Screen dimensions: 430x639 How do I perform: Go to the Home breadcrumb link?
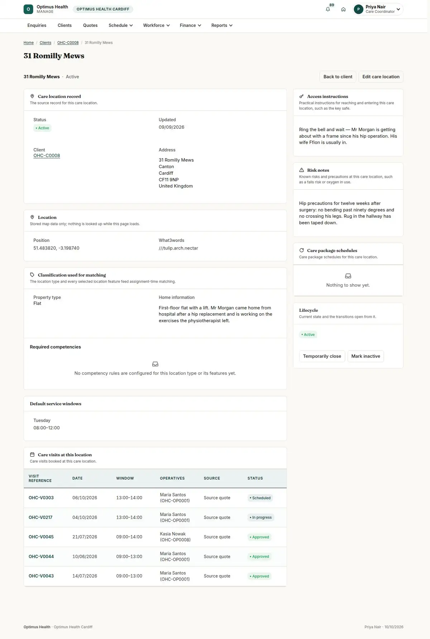click(x=29, y=43)
